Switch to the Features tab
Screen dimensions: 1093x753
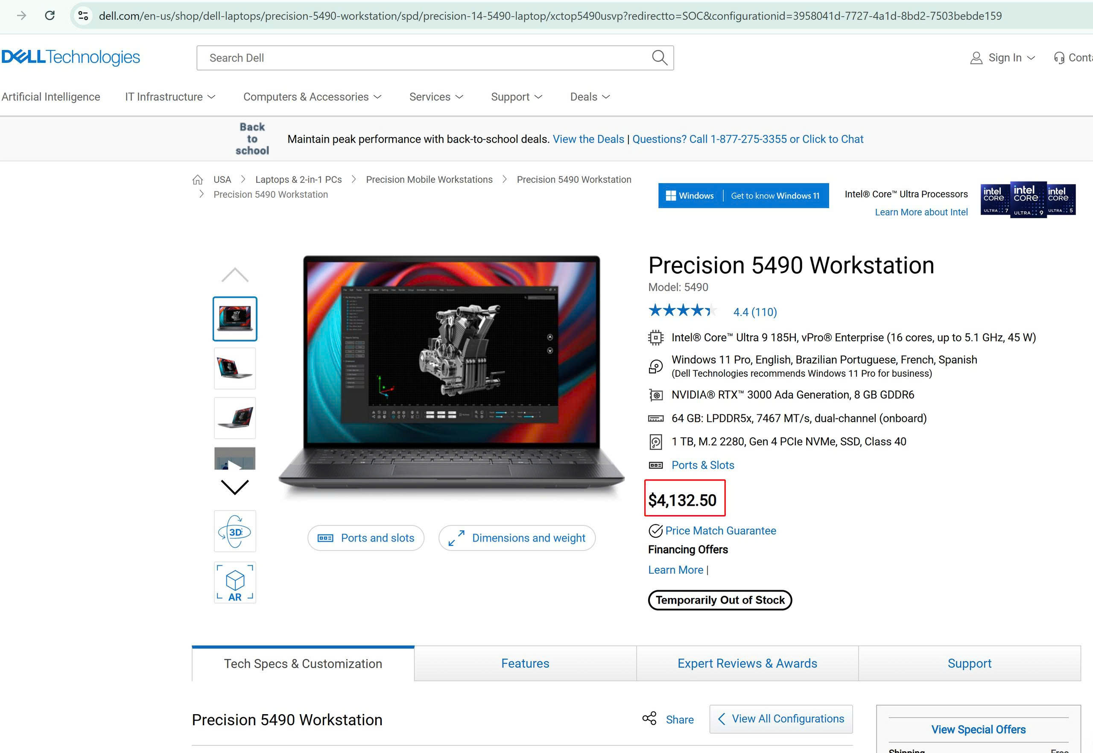coord(525,663)
